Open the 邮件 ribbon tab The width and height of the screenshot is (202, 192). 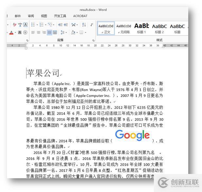pyautogui.click(x=18, y=16)
